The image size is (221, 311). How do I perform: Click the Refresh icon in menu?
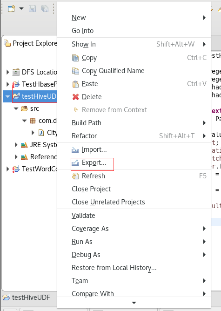[75, 176]
